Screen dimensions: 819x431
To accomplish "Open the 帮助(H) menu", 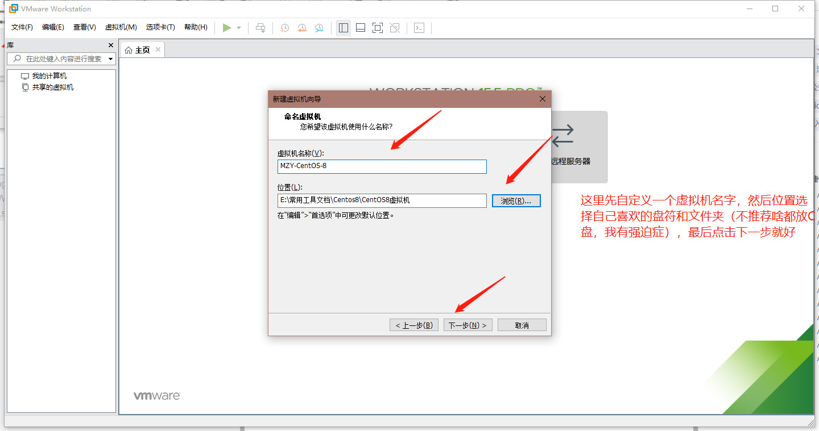I will pos(196,27).
